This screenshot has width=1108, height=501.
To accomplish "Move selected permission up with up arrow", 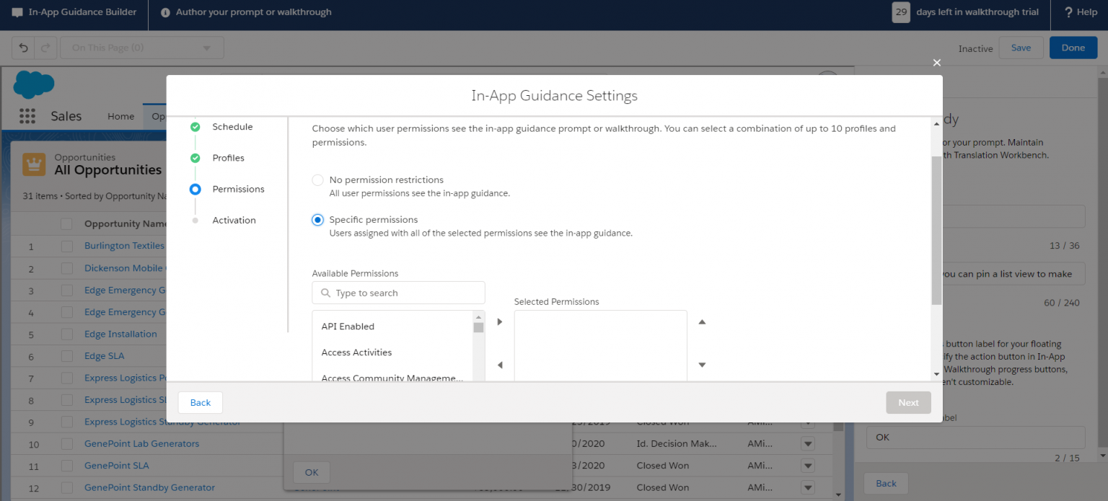I will point(702,322).
